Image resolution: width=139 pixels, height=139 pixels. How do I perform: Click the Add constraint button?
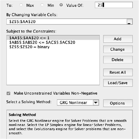[x=118, y=39]
